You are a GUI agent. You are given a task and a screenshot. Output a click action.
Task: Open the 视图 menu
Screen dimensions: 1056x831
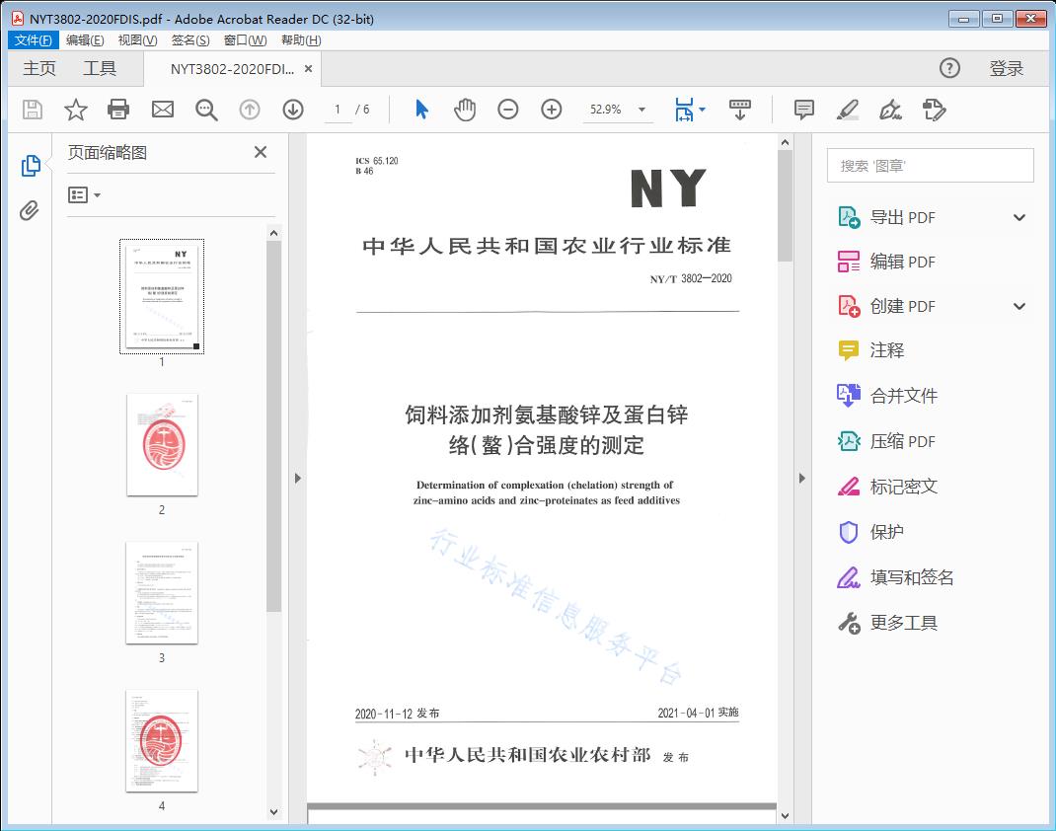(135, 39)
